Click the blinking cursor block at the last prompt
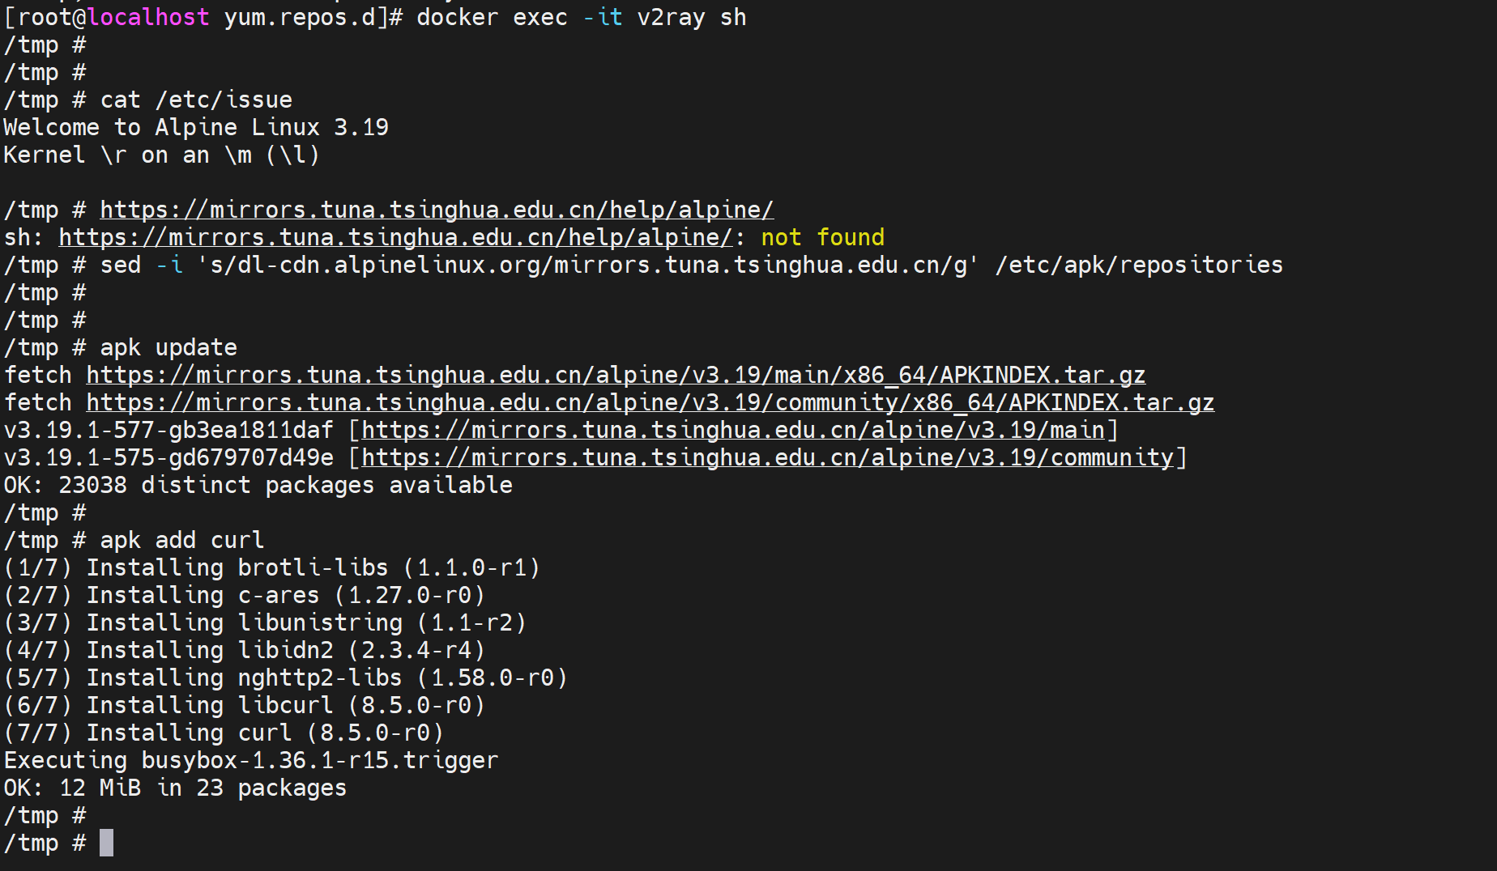 click(x=106, y=843)
